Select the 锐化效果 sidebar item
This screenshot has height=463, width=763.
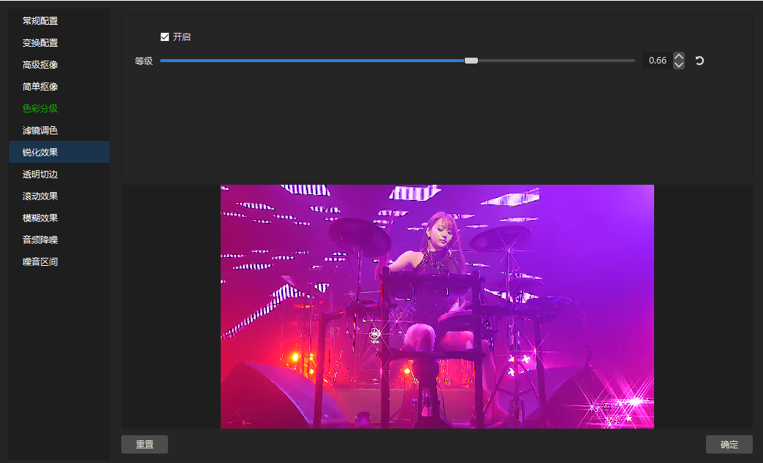click(x=59, y=152)
